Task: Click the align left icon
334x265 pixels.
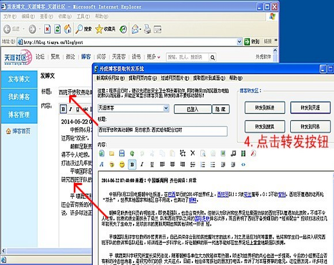Action: coord(162,164)
